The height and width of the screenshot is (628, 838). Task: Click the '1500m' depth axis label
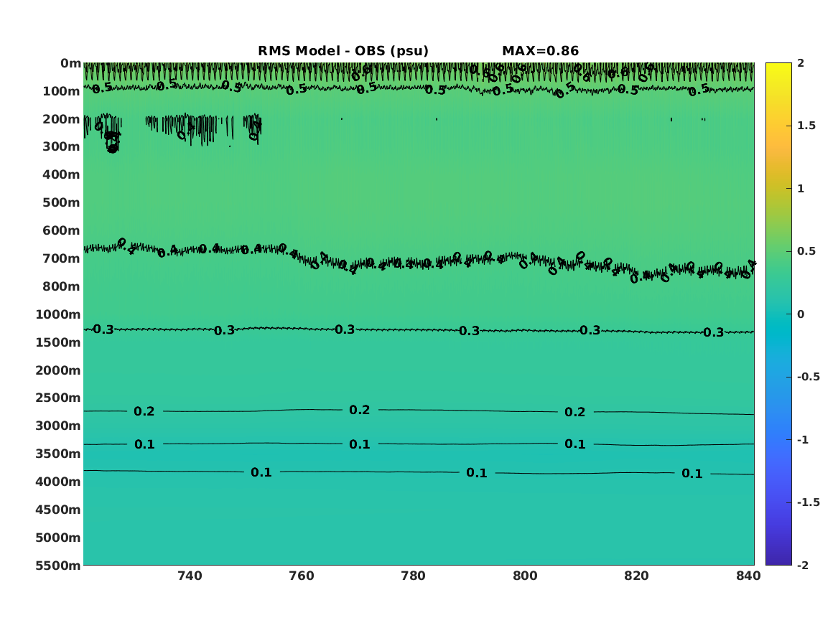coord(58,342)
